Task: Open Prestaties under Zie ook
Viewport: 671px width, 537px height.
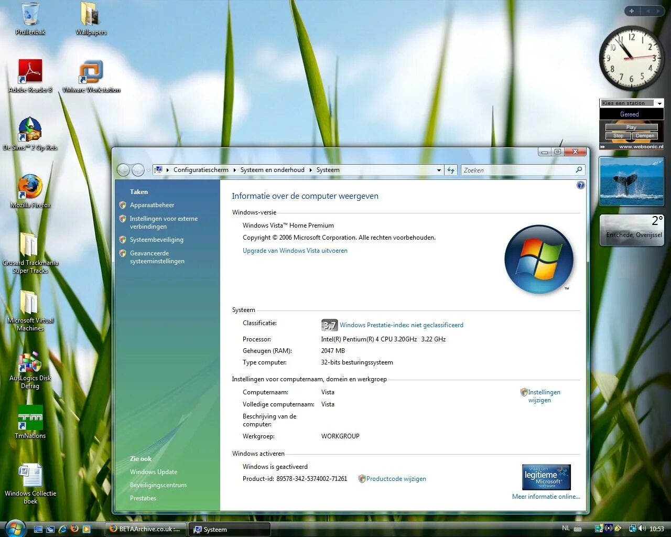Action: [143, 498]
